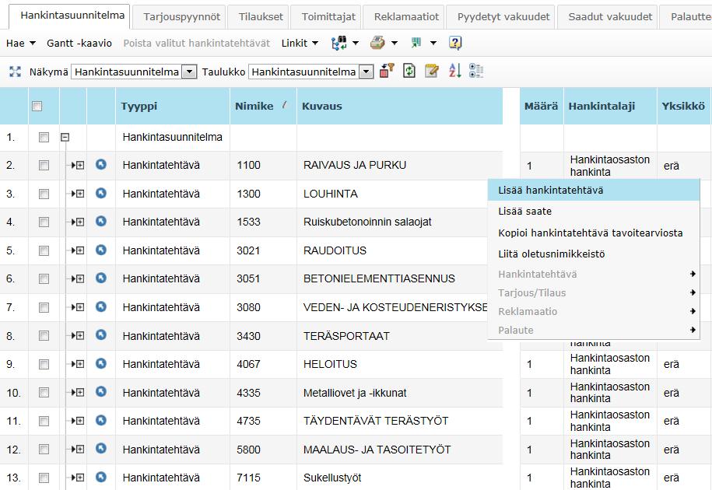Check the Hankintasuunnitelma row 1 checkbox

click(x=44, y=137)
